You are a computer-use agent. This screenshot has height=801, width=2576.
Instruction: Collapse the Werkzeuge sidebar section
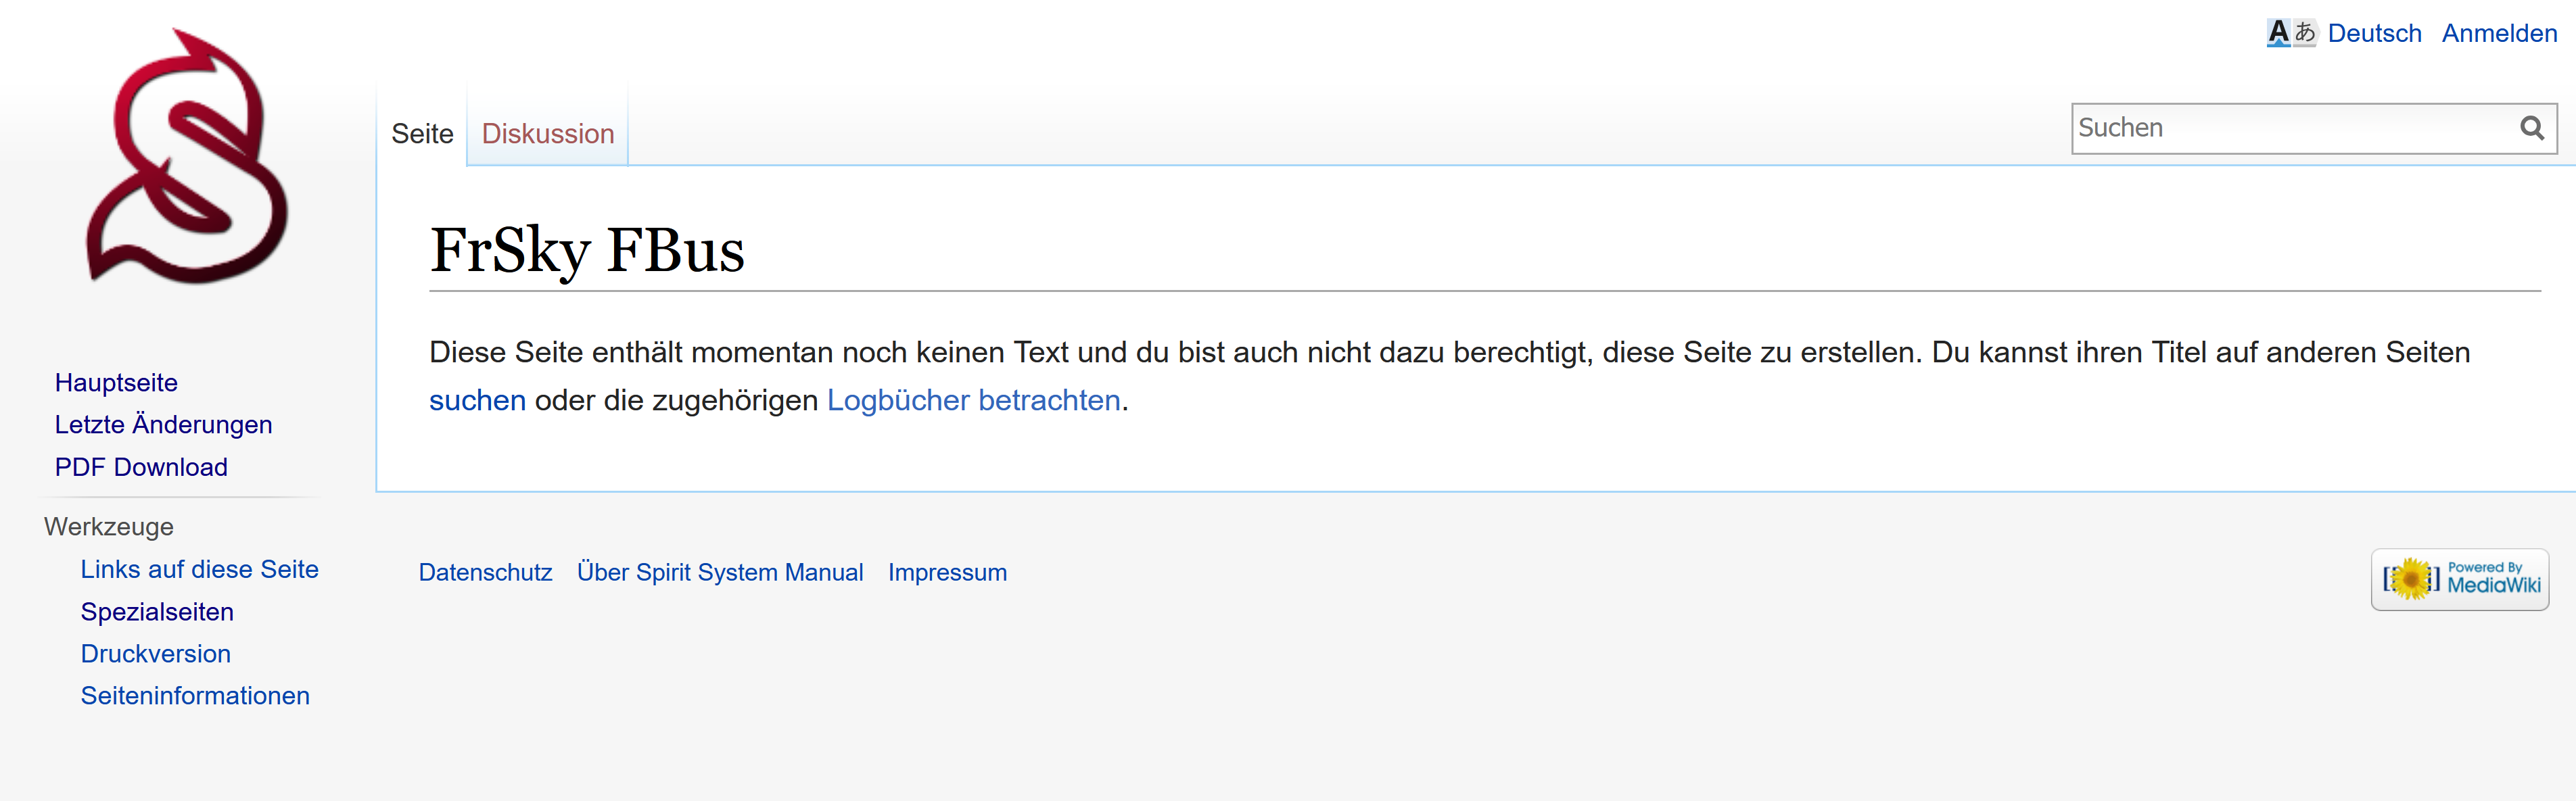click(109, 527)
